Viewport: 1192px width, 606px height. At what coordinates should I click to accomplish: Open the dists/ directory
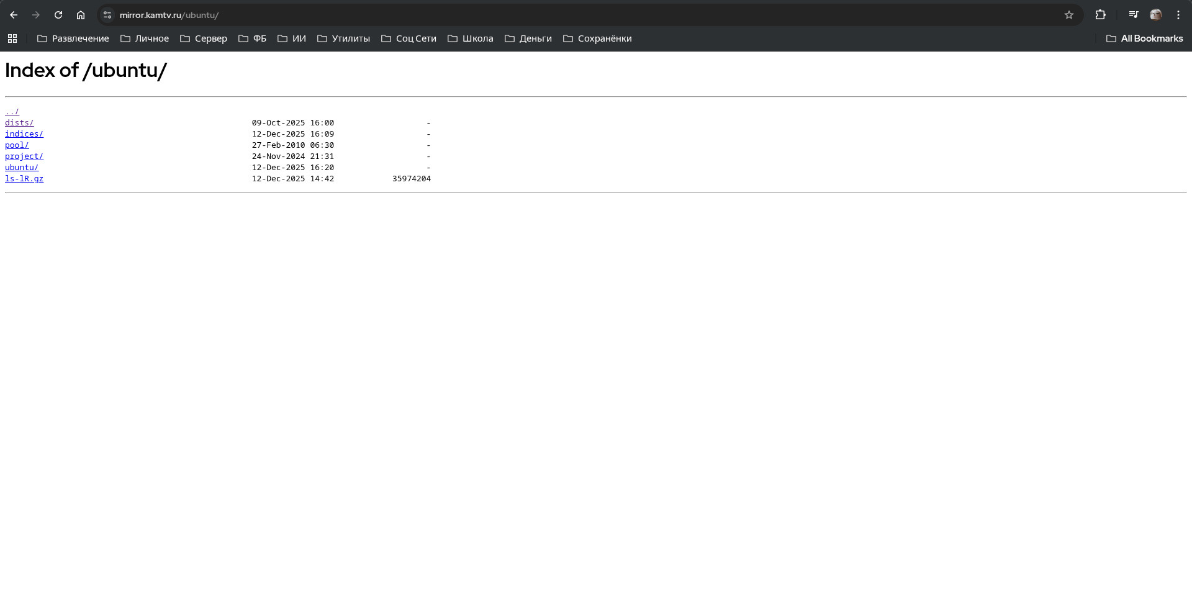pyautogui.click(x=19, y=123)
